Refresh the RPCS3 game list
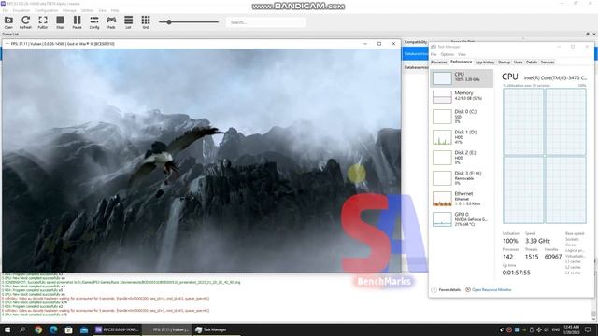 25,22
